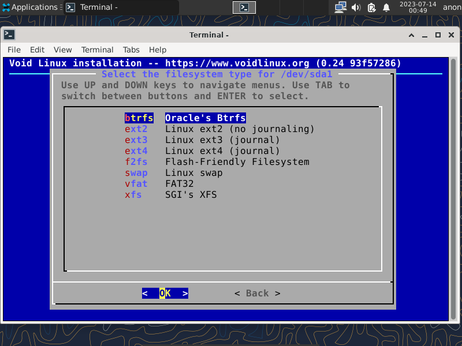
Task: Click the Back button
Action: (257, 293)
